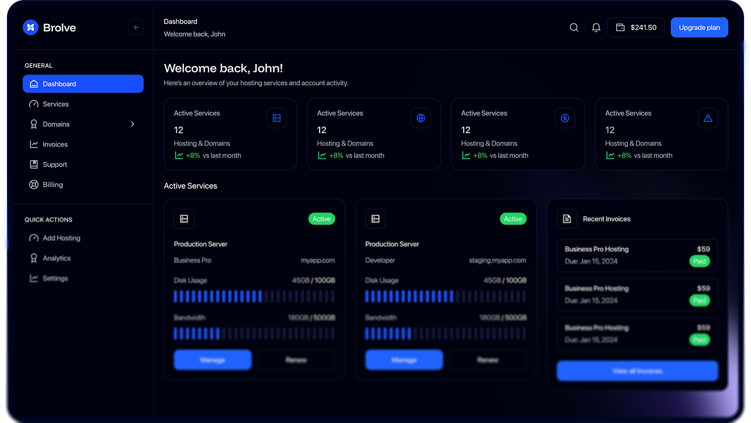Click the dollar icon on third Active Services card
This screenshot has width=751, height=423.
[x=564, y=117]
